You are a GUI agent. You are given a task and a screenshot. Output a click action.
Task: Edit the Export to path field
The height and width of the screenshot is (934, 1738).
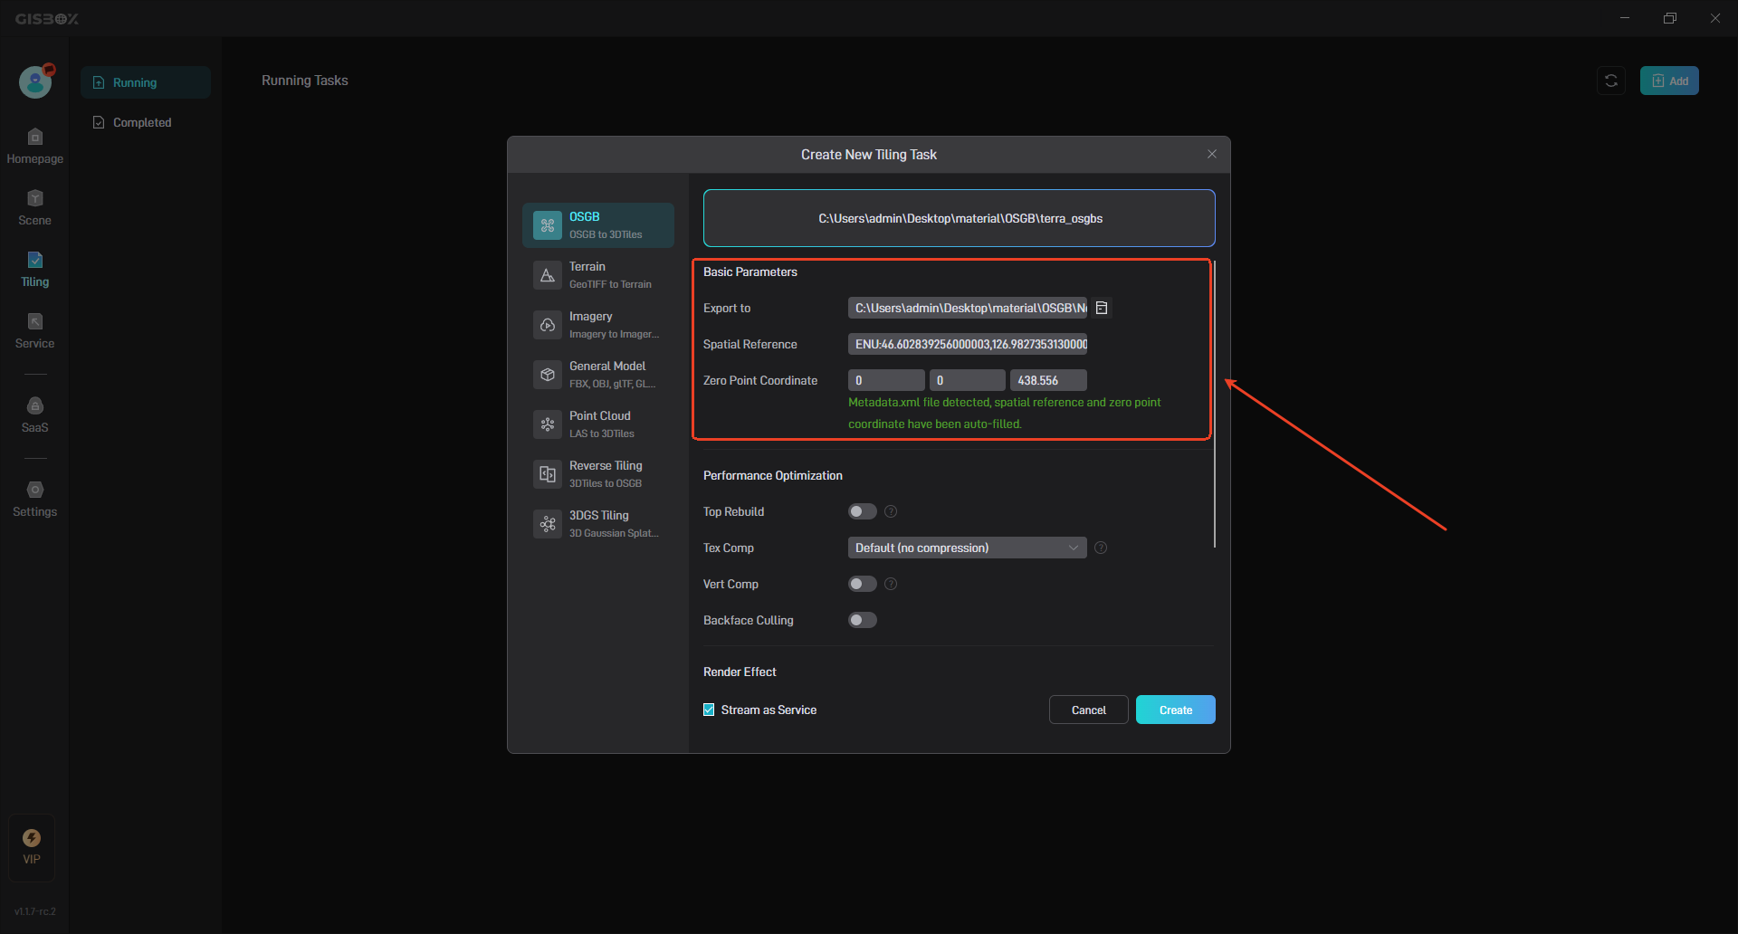(968, 308)
